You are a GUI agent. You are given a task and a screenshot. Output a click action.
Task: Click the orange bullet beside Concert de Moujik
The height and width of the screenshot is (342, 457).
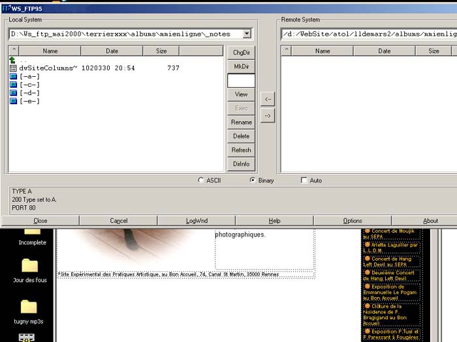tap(367, 231)
